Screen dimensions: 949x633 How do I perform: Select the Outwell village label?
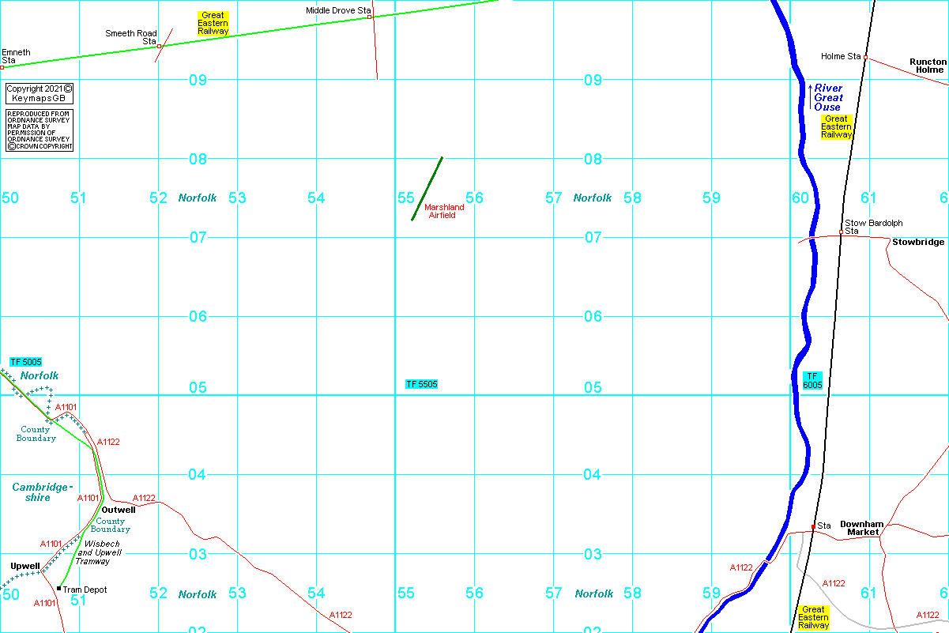point(119,510)
